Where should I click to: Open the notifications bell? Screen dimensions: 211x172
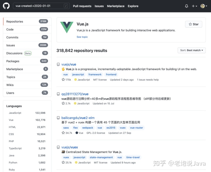(186, 6)
